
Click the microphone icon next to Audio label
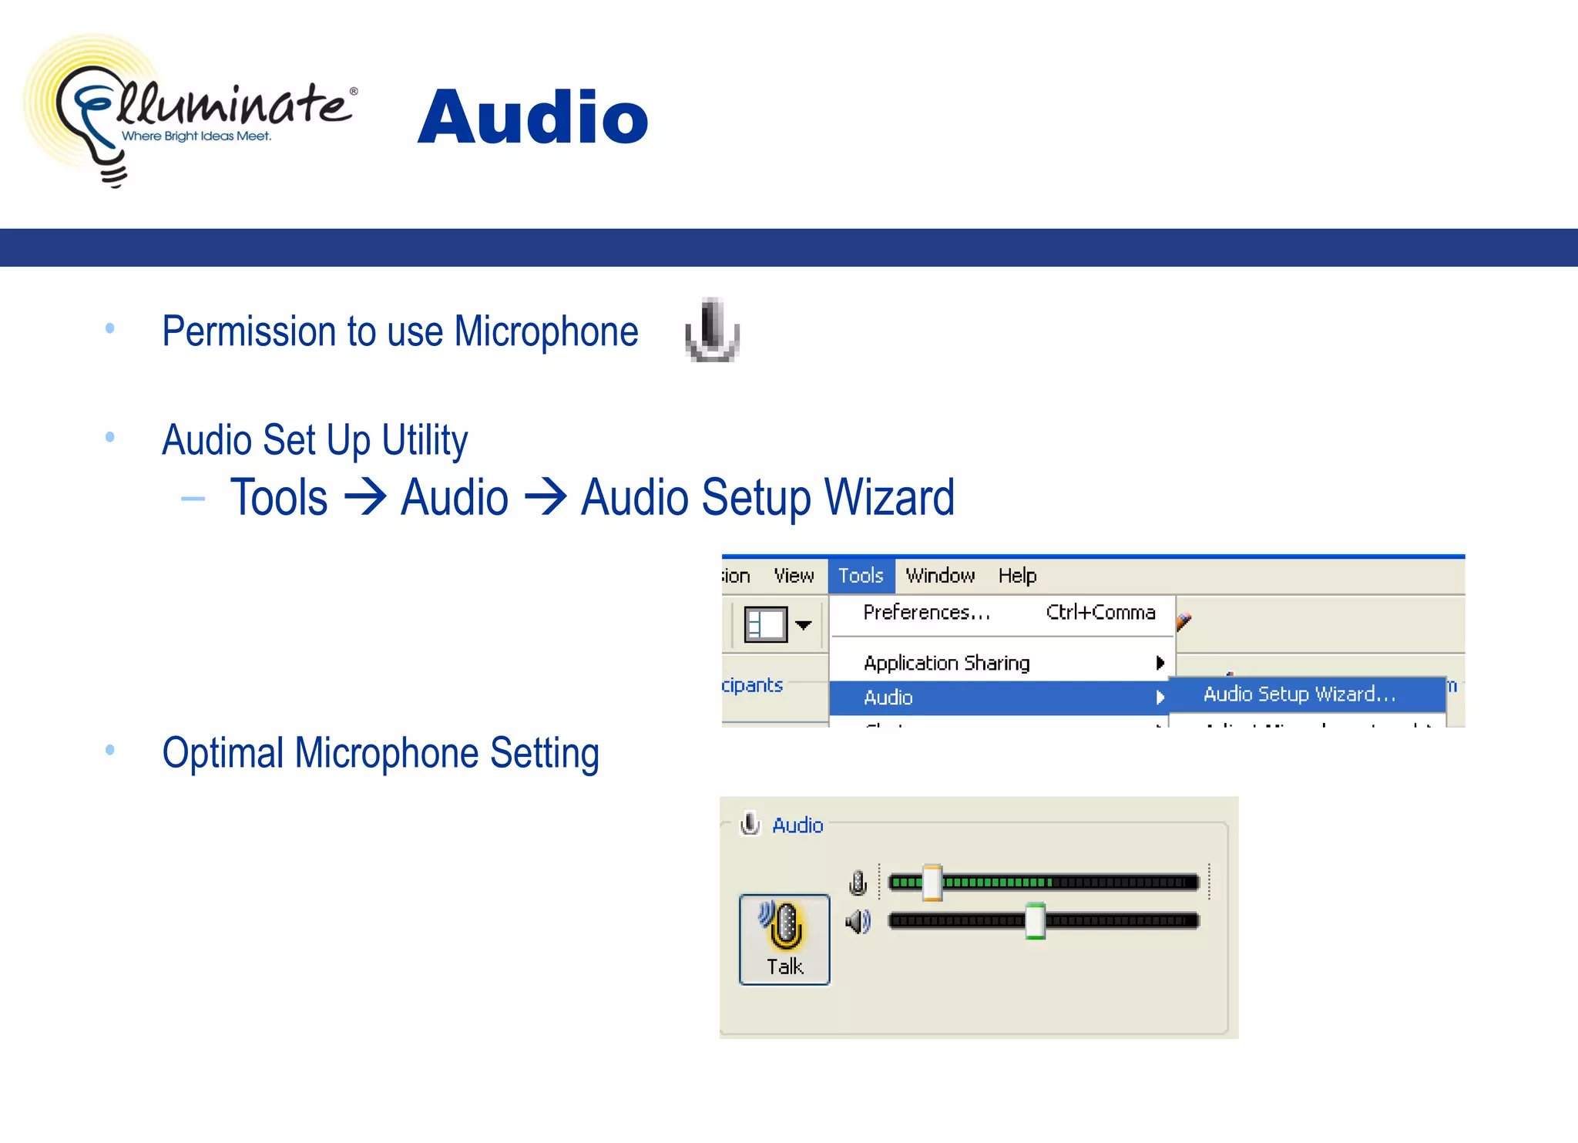pyautogui.click(x=750, y=824)
